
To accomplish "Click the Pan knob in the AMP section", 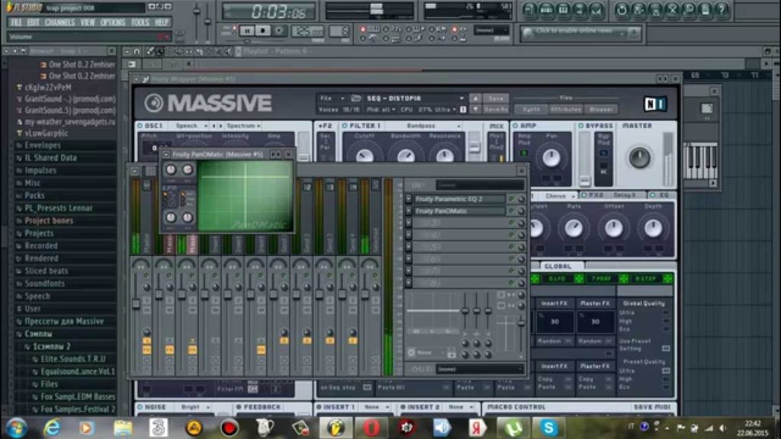I will click(551, 158).
